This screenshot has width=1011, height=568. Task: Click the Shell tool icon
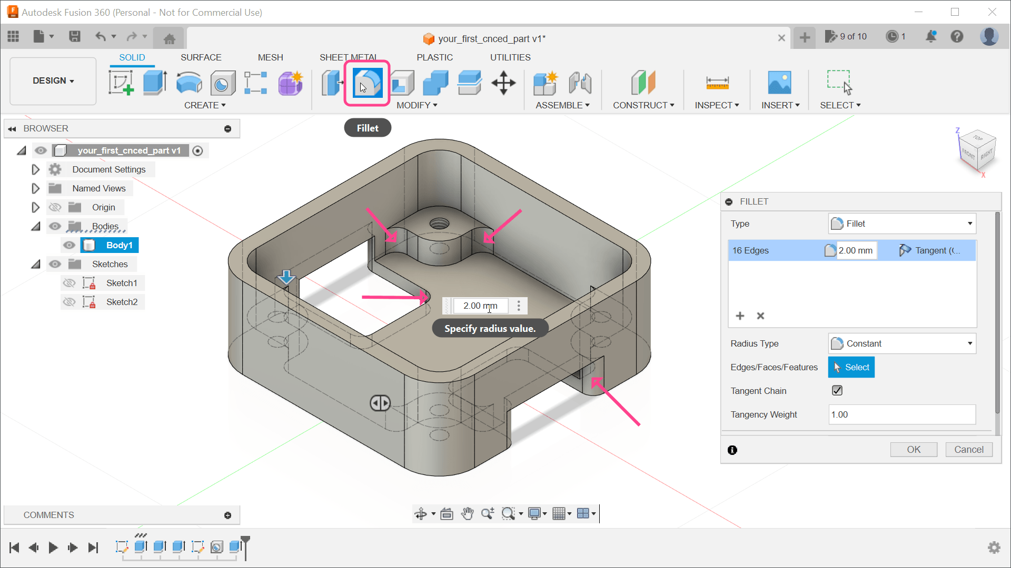point(401,83)
